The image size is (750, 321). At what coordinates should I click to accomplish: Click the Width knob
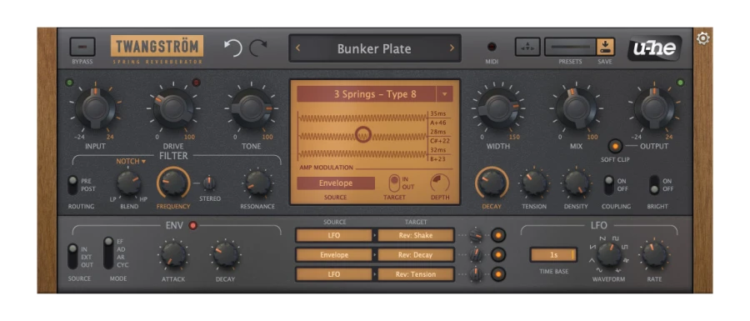(498, 108)
